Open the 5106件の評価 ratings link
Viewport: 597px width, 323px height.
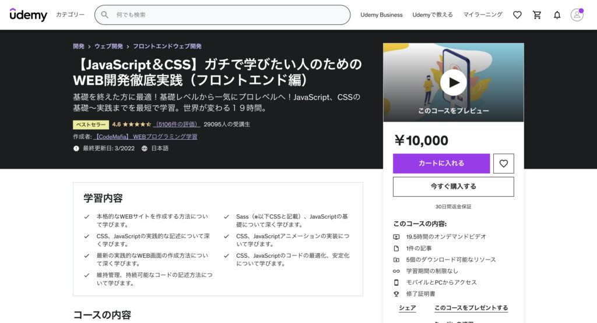click(177, 125)
